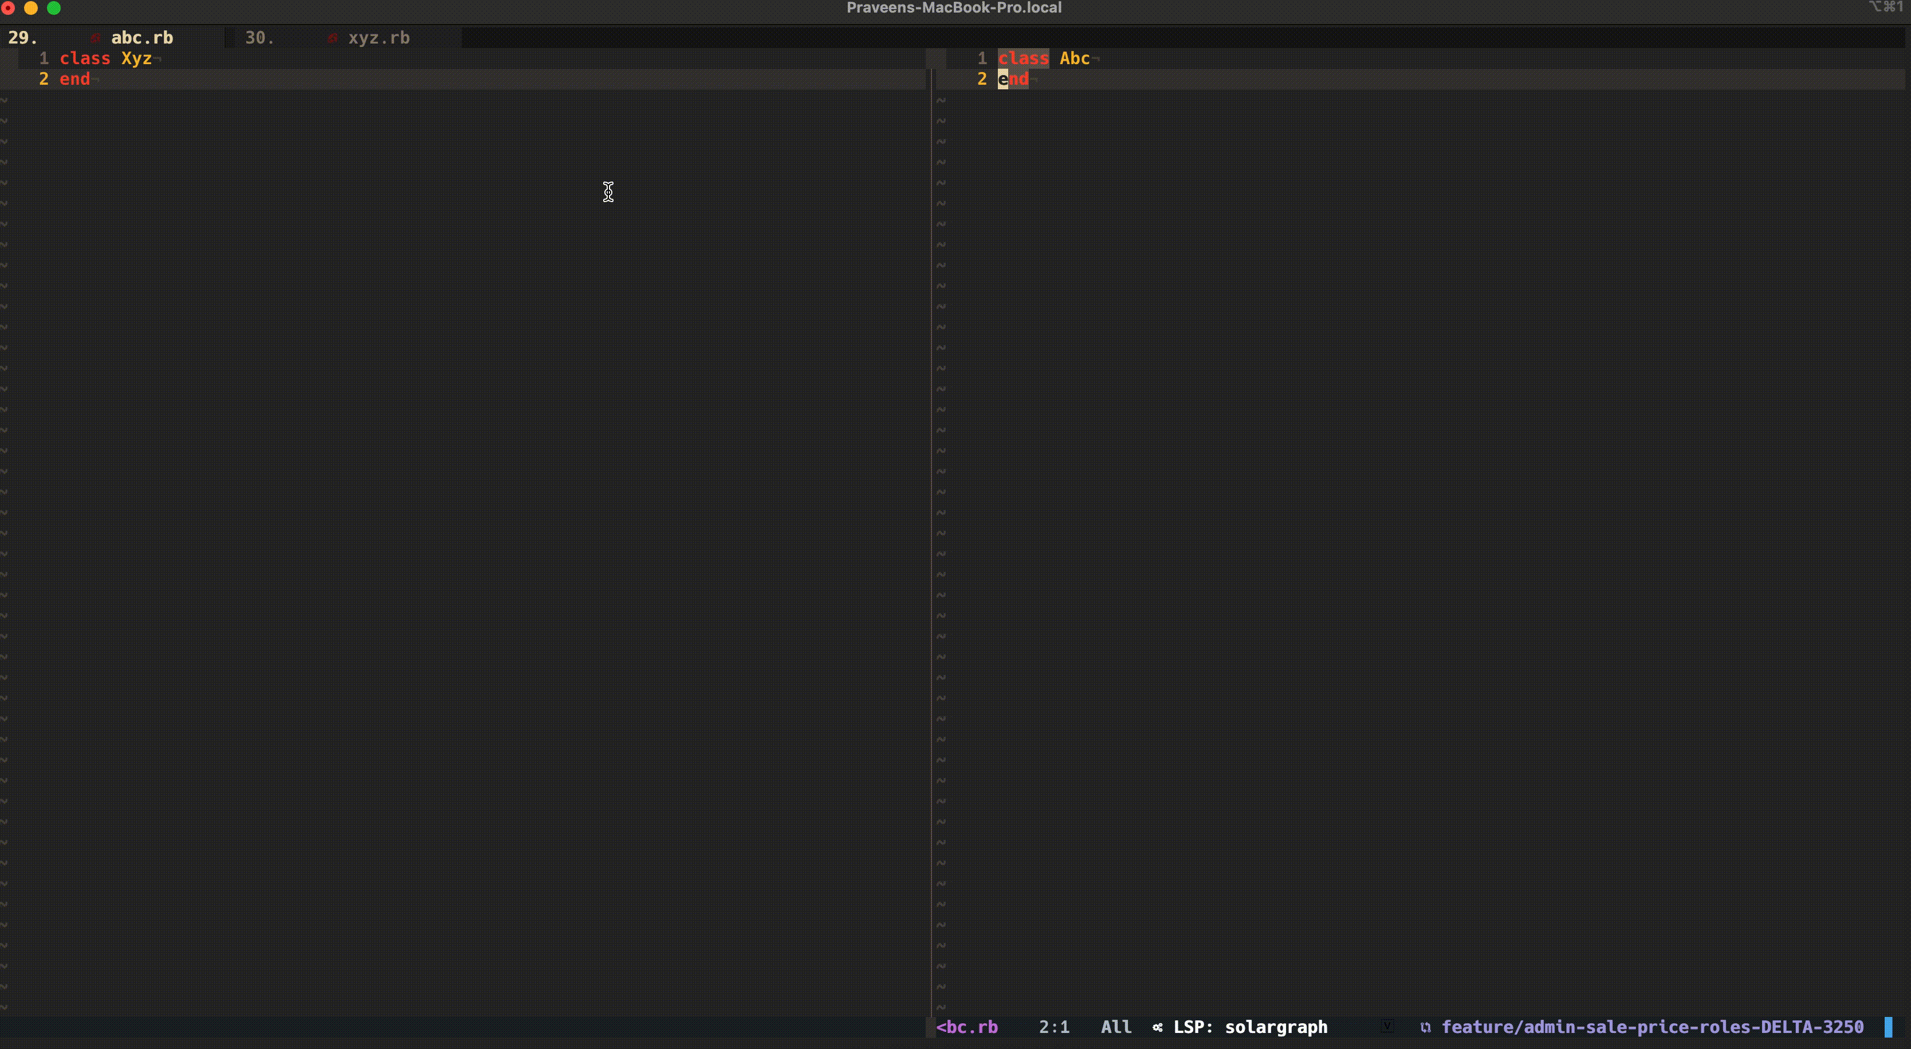Click the blue block at status line end
This screenshot has width=1911, height=1049.
click(x=1888, y=1027)
